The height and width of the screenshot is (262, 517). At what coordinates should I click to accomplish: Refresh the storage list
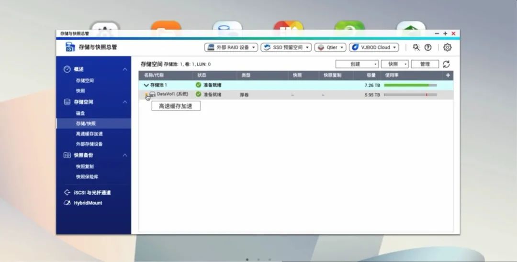point(446,64)
